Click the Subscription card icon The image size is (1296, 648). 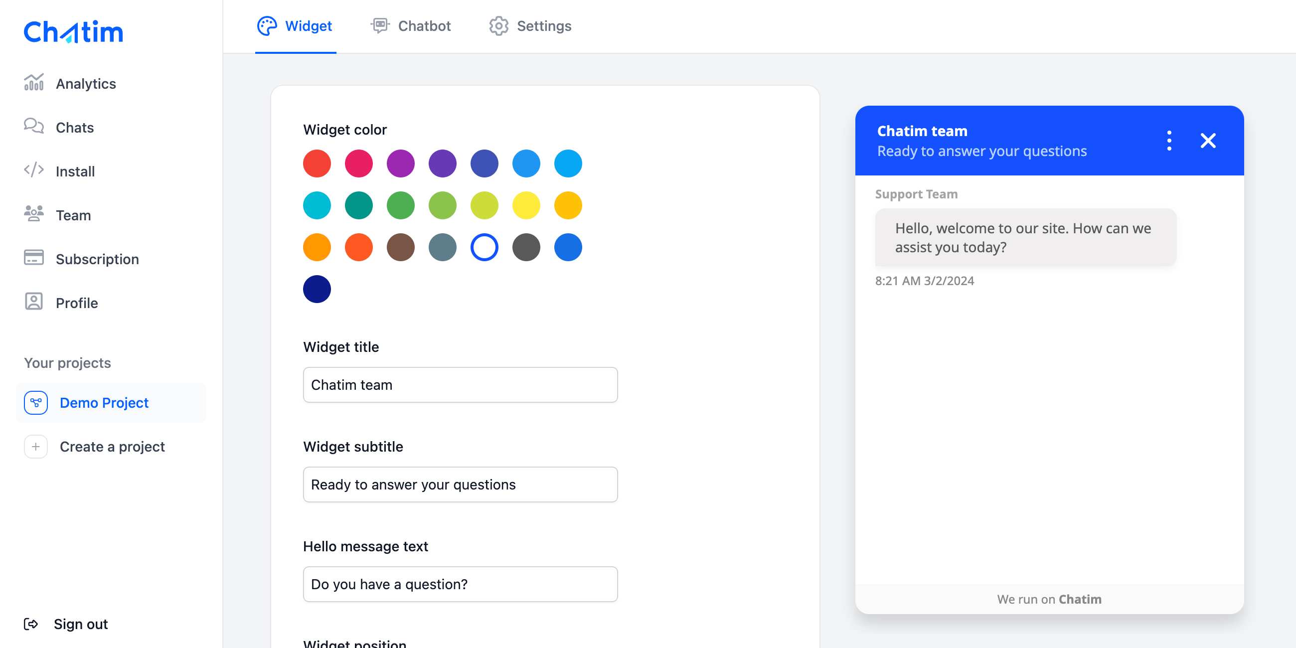pyautogui.click(x=34, y=258)
